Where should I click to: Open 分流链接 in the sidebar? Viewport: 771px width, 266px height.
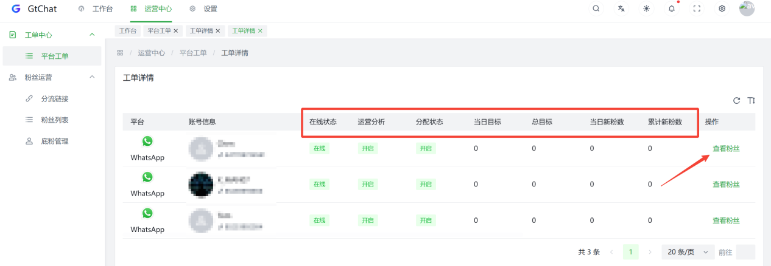[x=54, y=98]
